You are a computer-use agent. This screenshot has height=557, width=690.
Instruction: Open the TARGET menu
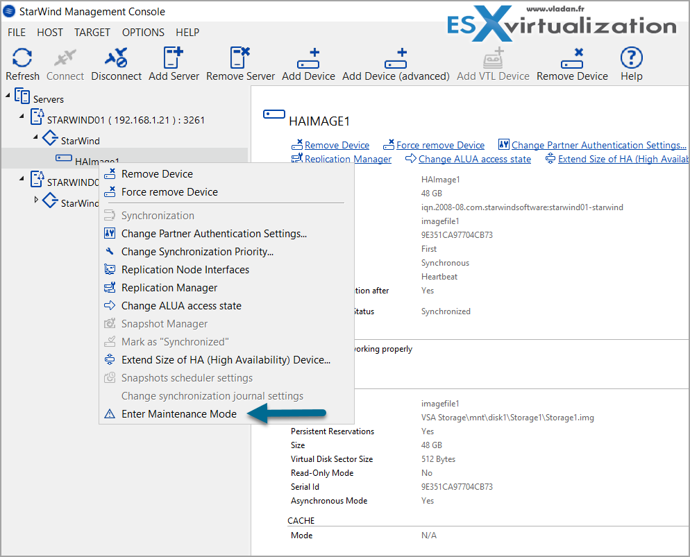point(92,33)
